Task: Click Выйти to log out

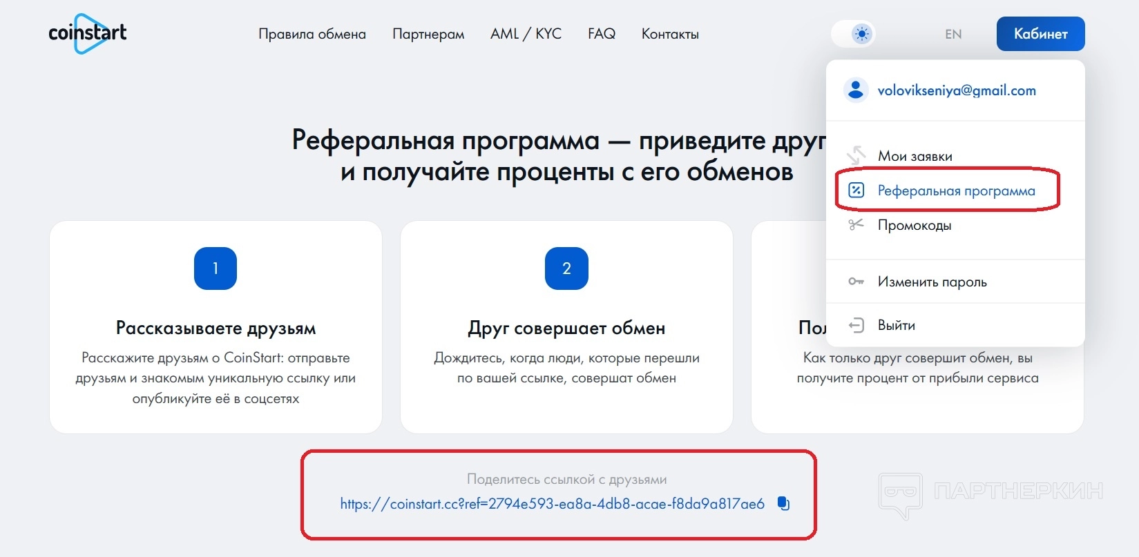Action: point(896,325)
